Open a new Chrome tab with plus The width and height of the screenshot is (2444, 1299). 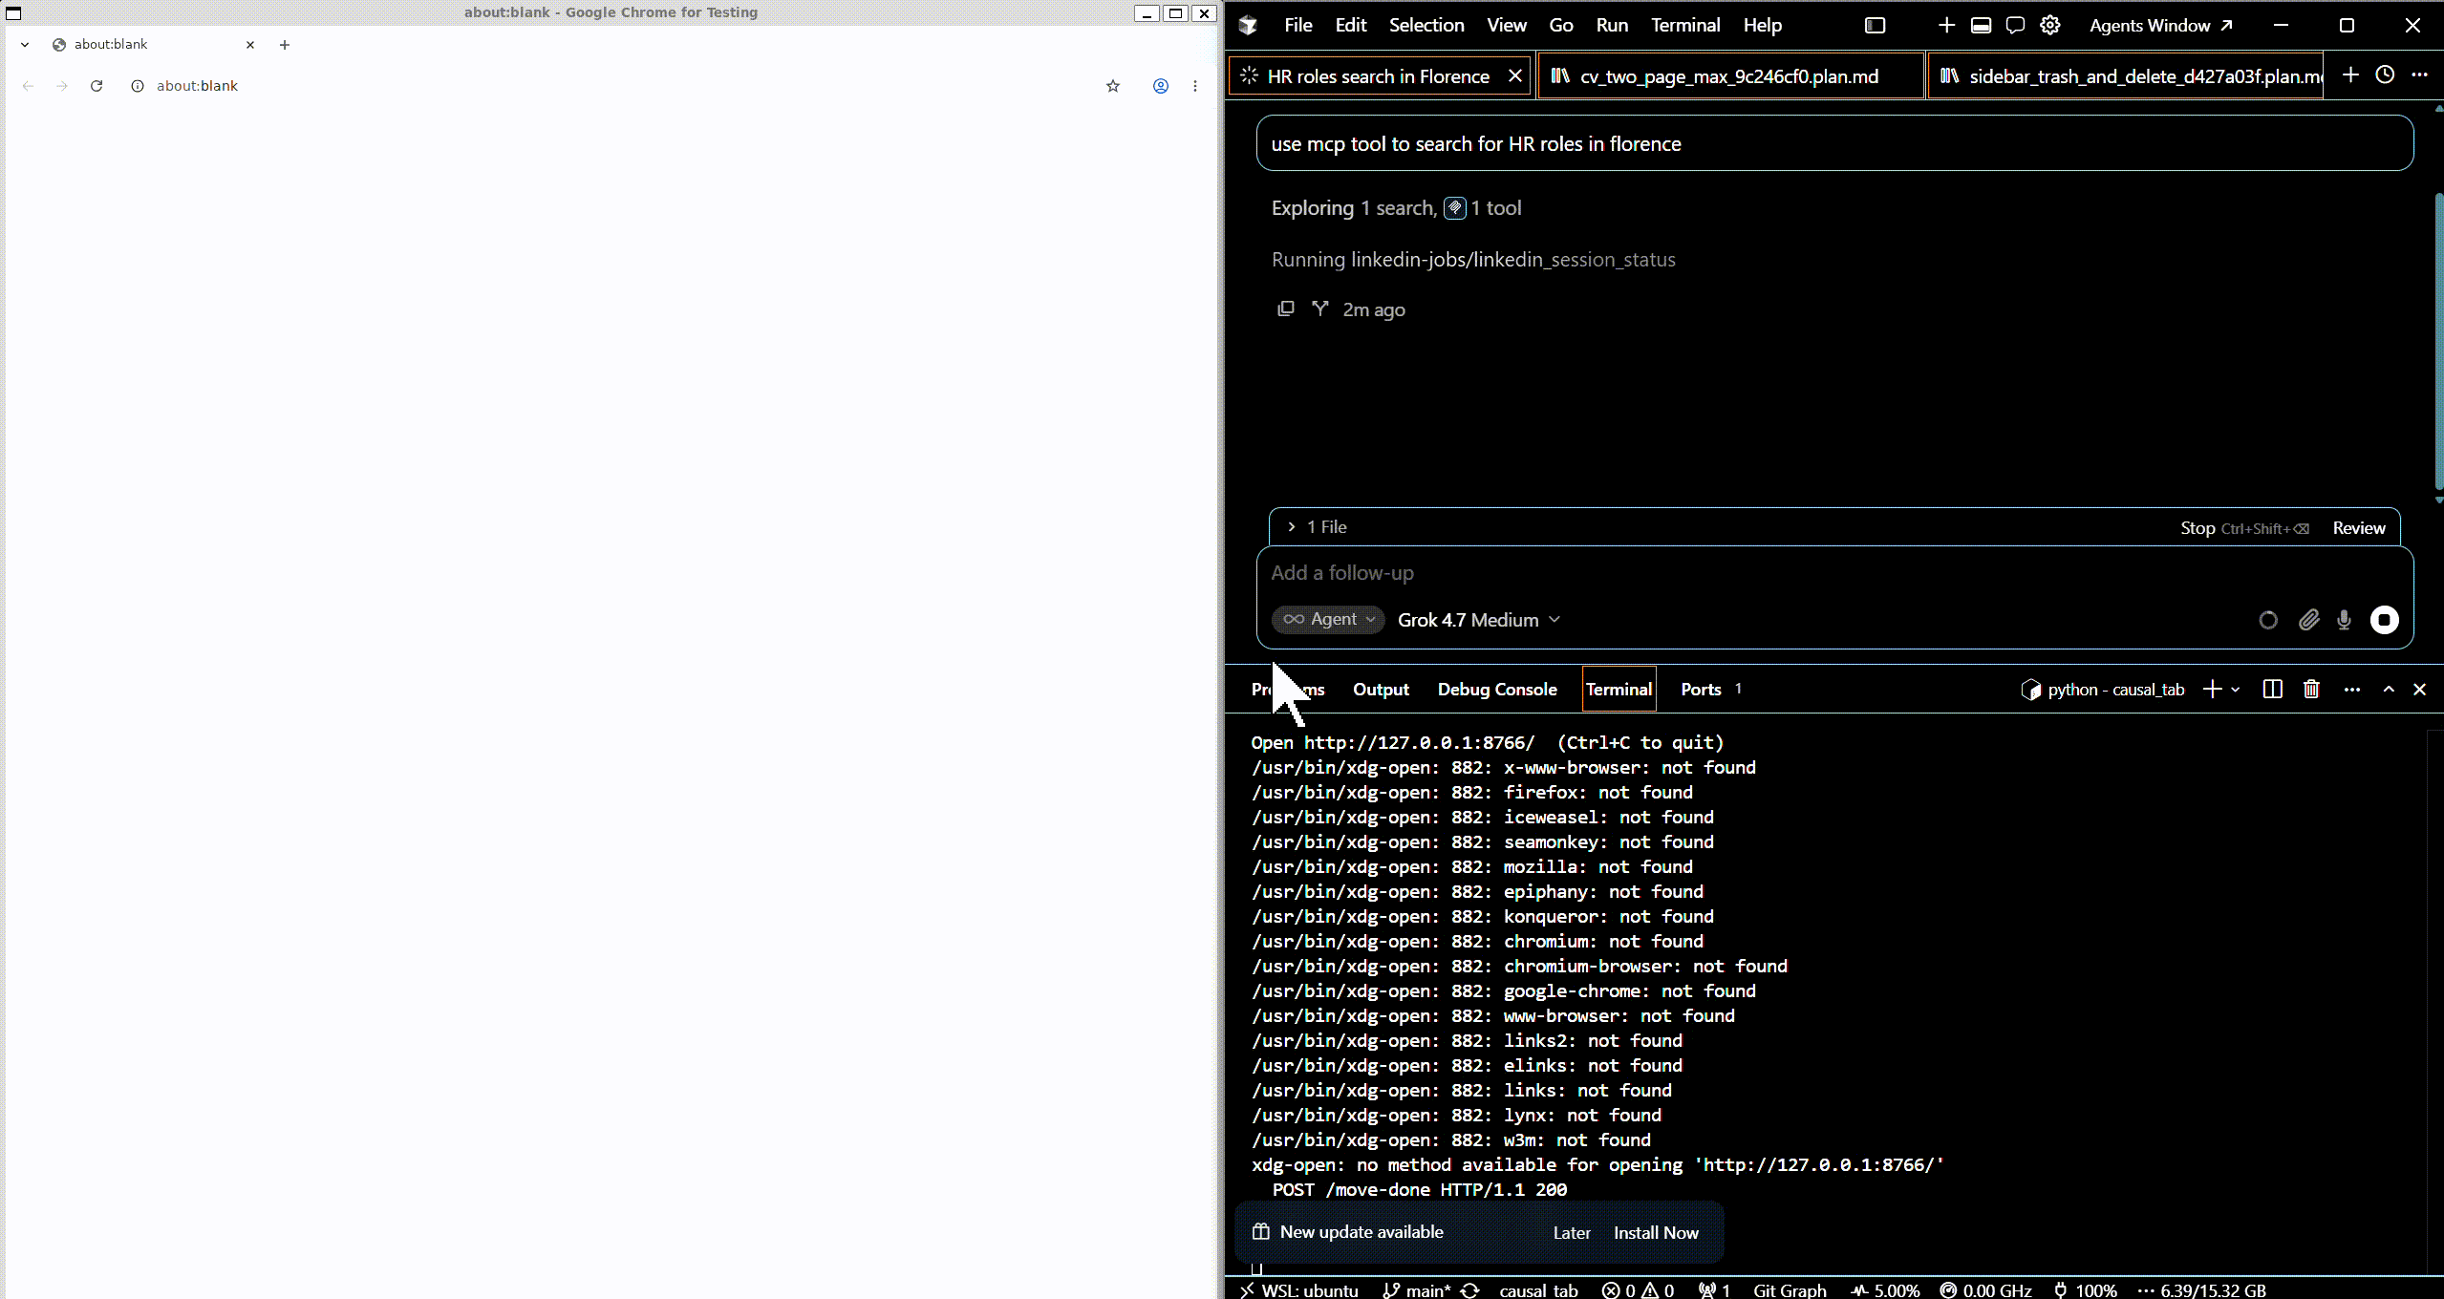click(285, 45)
